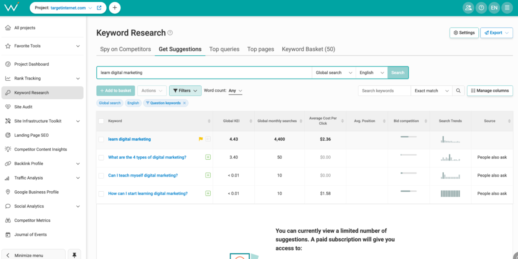Image resolution: width=518 pixels, height=259 pixels.
Task: Open the user accounts icon
Action: (x=468, y=8)
